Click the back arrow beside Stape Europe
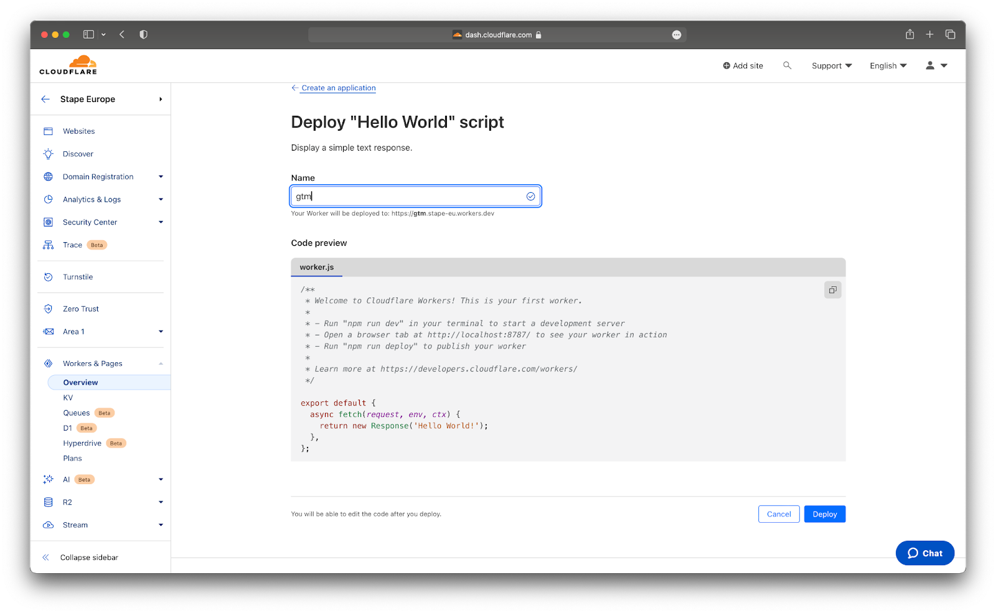The width and height of the screenshot is (996, 613). (x=45, y=99)
